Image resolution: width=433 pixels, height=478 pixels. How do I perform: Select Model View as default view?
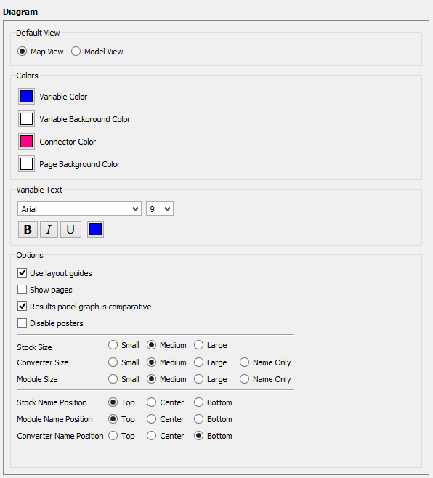pyautogui.click(x=76, y=51)
